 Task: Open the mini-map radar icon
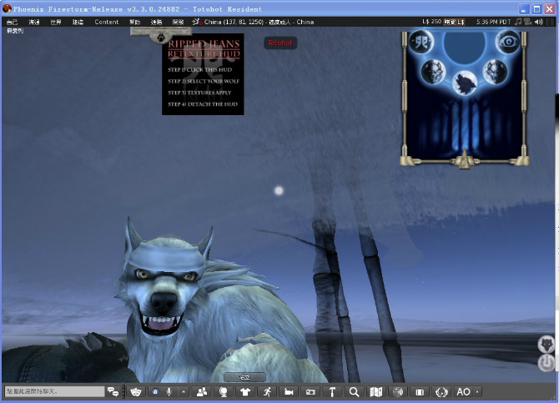click(397, 392)
